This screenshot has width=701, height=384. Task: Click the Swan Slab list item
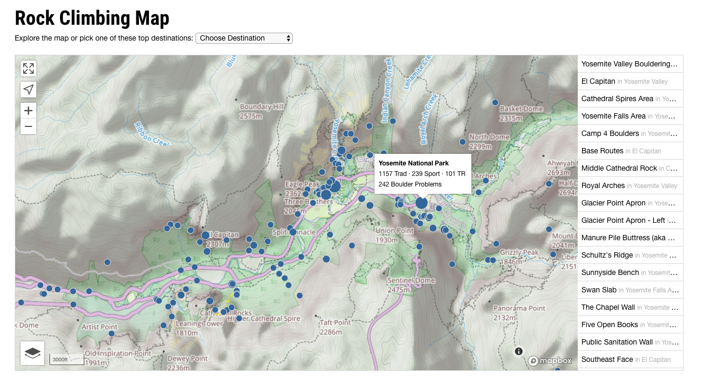pos(630,290)
